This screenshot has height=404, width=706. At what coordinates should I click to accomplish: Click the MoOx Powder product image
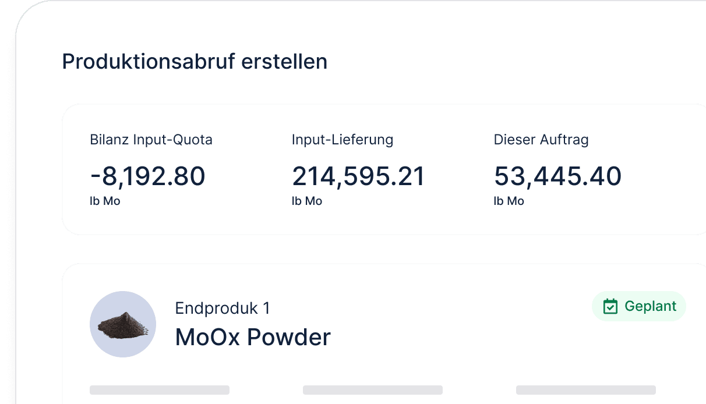point(123,324)
